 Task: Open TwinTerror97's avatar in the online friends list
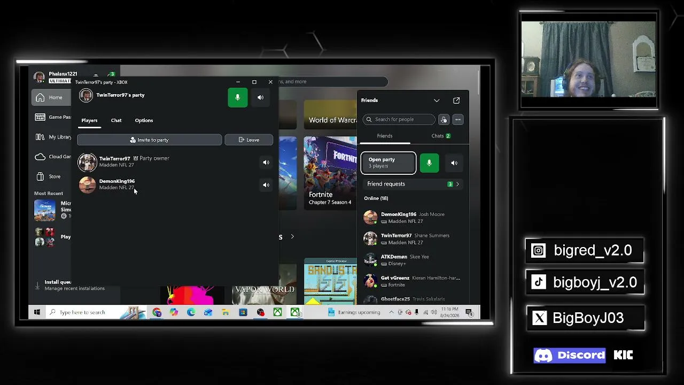pyautogui.click(x=370, y=238)
